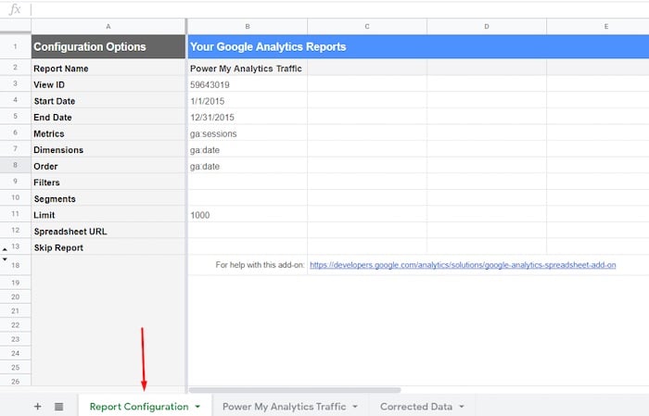Select the empty Filters value cell in column B
Viewport: 649px width, 416px height.
point(248,183)
